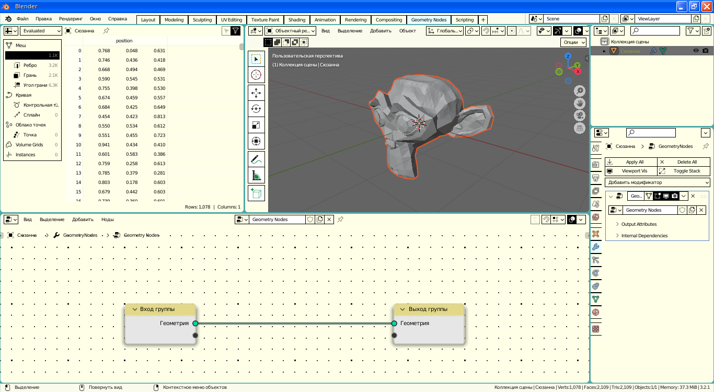Open the Modifier properties wrench tab

tap(596, 247)
